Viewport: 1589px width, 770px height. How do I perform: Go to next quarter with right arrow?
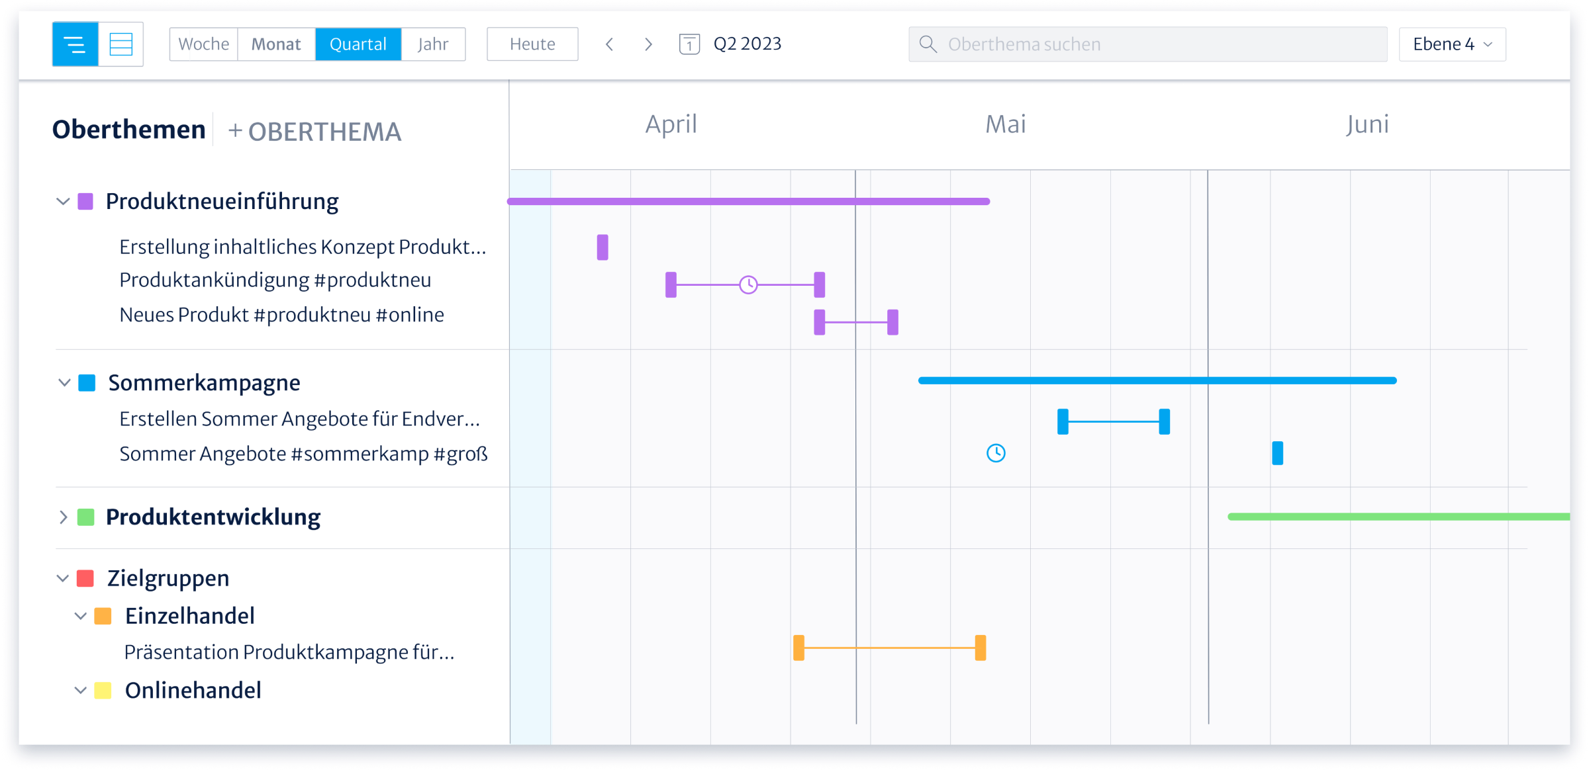click(x=648, y=44)
